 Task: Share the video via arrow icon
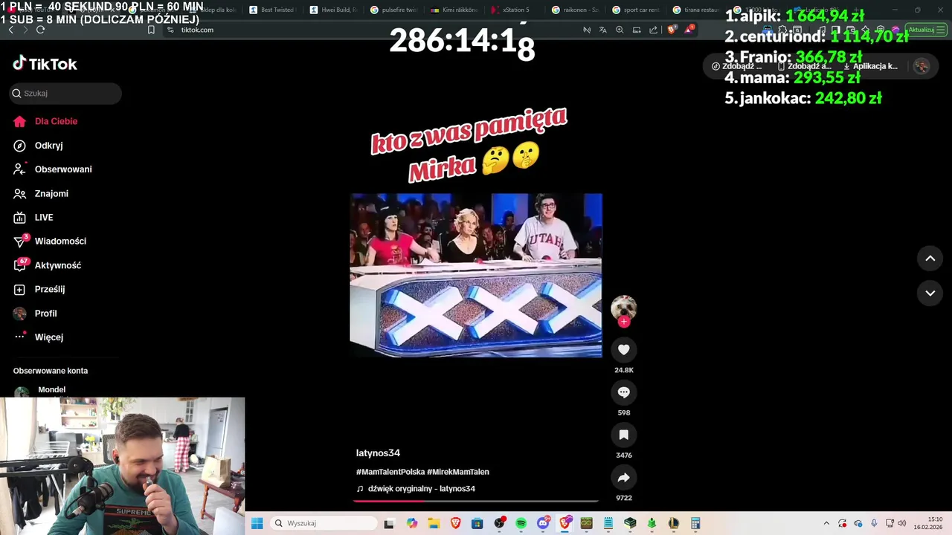pos(623,478)
